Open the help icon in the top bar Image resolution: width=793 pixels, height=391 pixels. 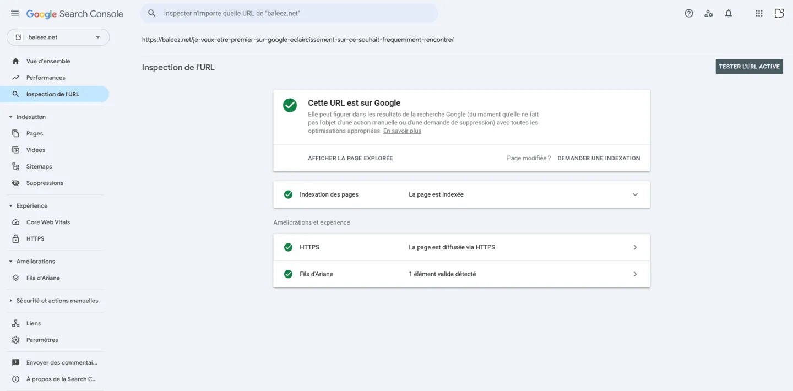688,13
